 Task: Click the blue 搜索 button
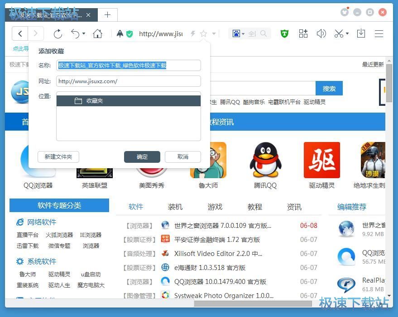tap(329, 89)
